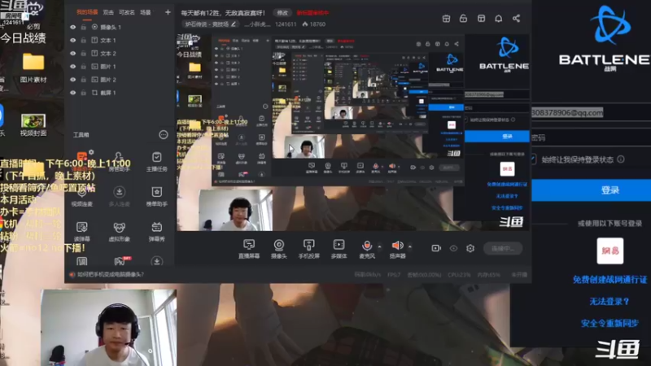Select the 文本 2 source row

pos(119,54)
